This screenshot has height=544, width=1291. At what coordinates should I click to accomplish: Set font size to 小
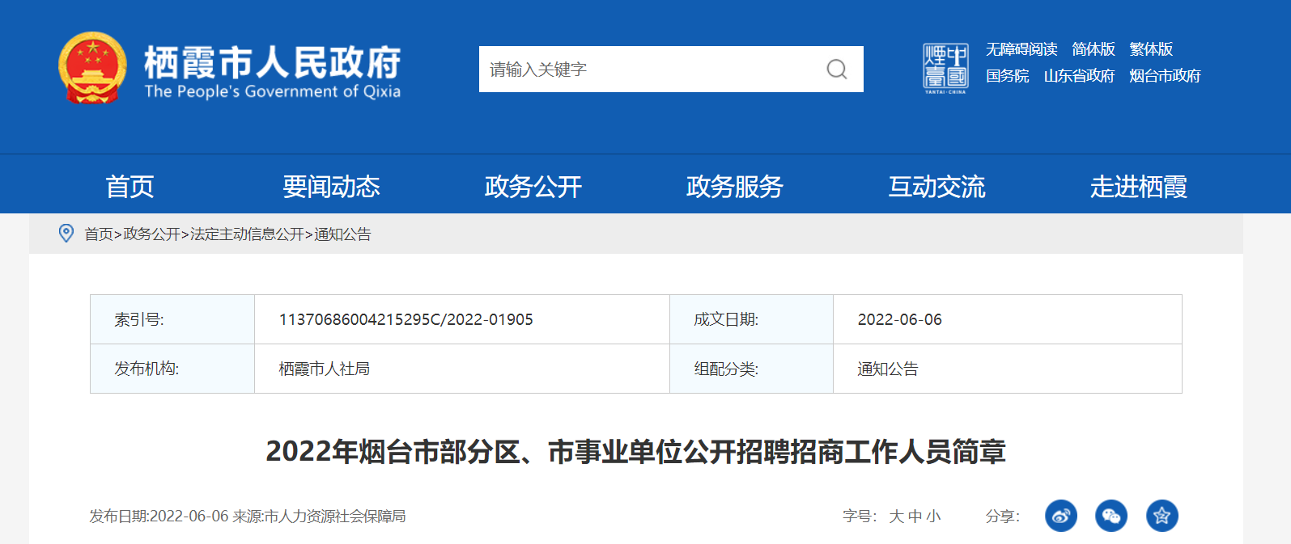(x=933, y=517)
